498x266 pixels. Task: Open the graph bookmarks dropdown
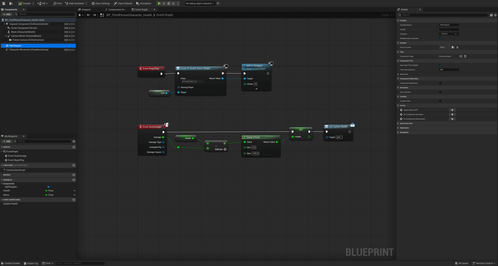click(x=81, y=15)
